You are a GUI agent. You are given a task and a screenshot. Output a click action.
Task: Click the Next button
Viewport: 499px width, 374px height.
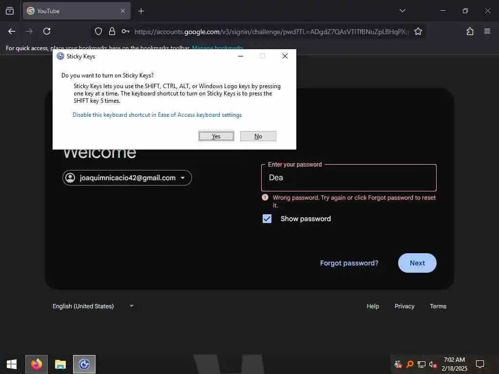click(x=417, y=263)
